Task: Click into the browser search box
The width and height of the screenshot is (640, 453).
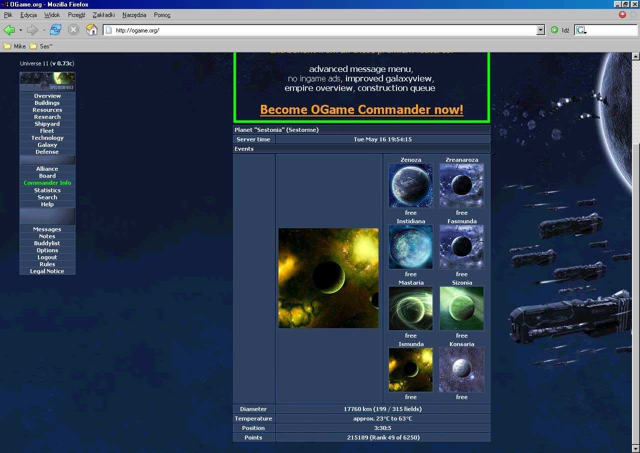Action: click(611, 30)
